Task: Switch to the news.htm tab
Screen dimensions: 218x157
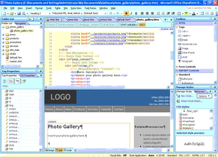Action: [73, 20]
